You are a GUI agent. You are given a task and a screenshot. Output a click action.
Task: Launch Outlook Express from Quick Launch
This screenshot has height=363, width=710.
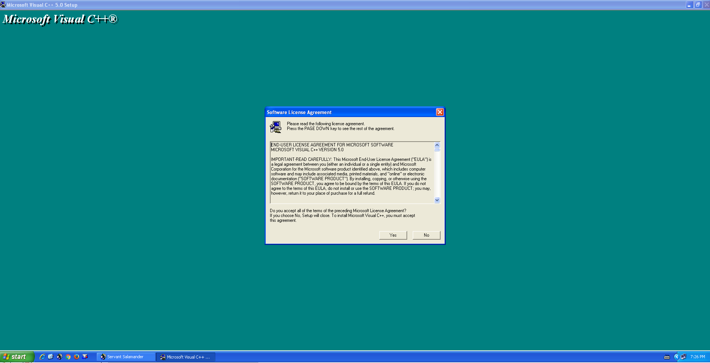pos(51,357)
